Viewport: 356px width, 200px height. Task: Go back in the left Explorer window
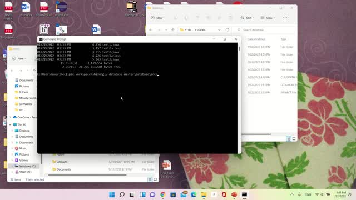[x=12, y=71]
